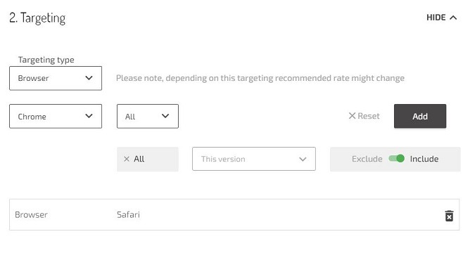
Task: Select the Include label option
Action: click(424, 159)
